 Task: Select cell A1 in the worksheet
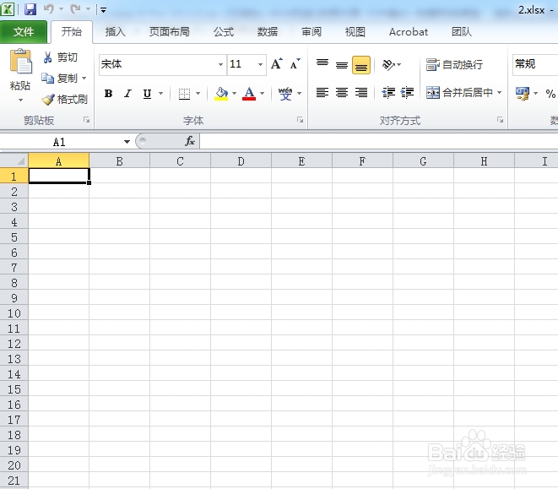coord(59,176)
